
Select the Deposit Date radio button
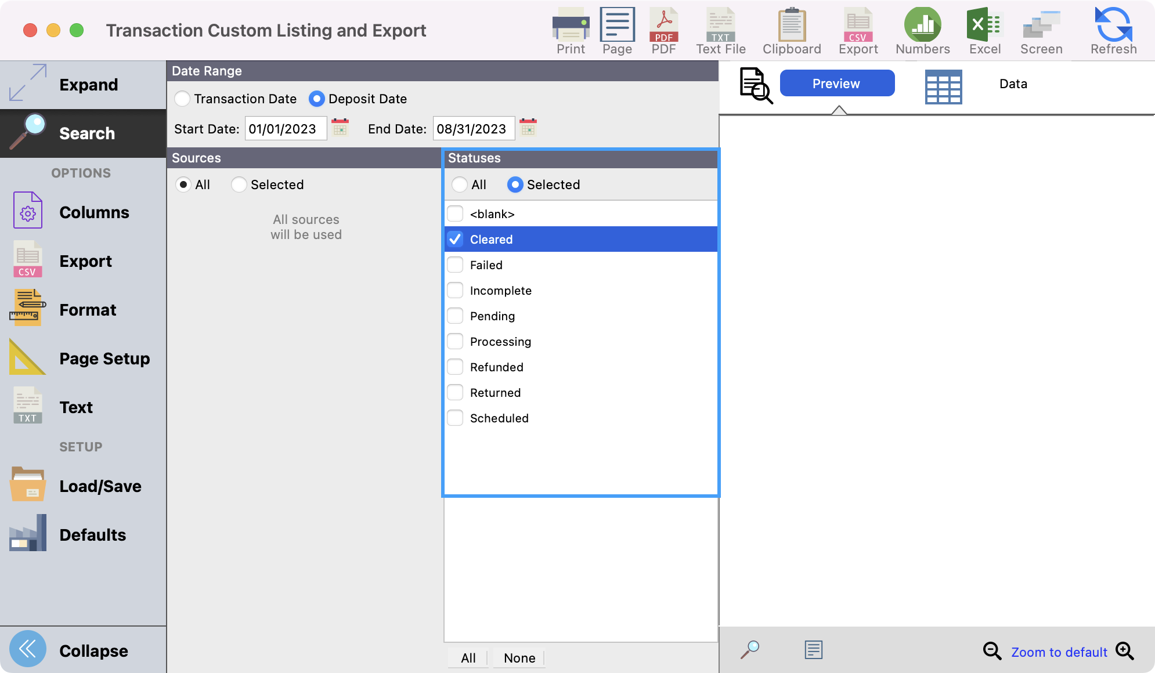click(x=318, y=99)
